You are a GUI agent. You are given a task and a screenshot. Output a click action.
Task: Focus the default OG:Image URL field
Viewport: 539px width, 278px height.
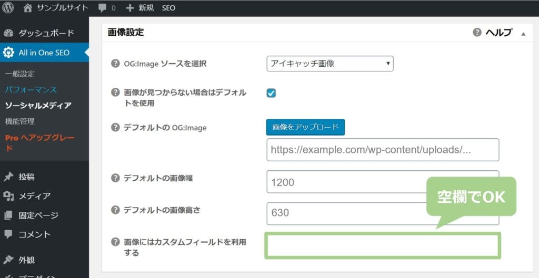383,150
